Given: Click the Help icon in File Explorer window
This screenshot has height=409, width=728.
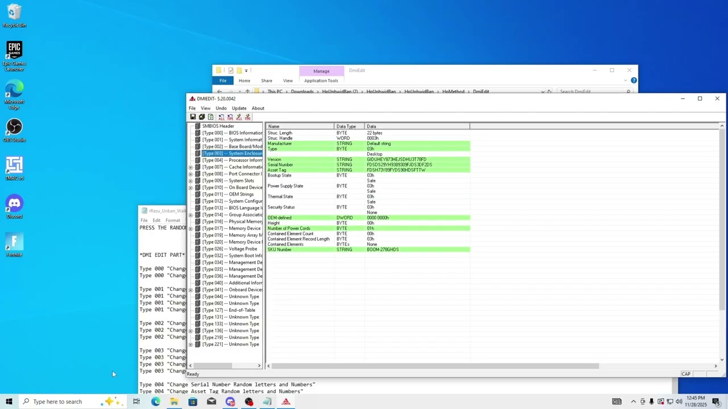Looking at the screenshot, I should coord(634,81).
